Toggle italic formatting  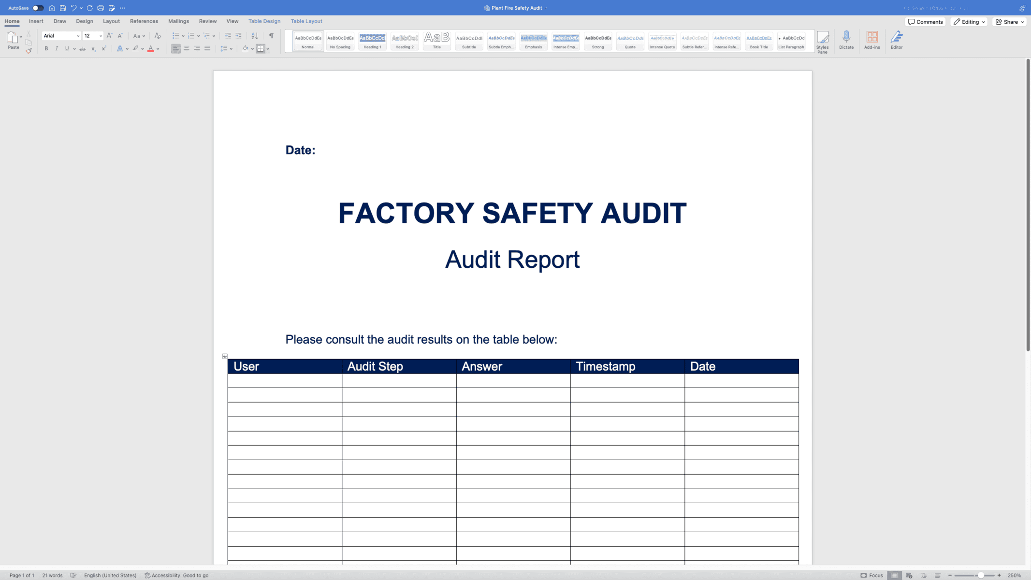click(x=57, y=48)
